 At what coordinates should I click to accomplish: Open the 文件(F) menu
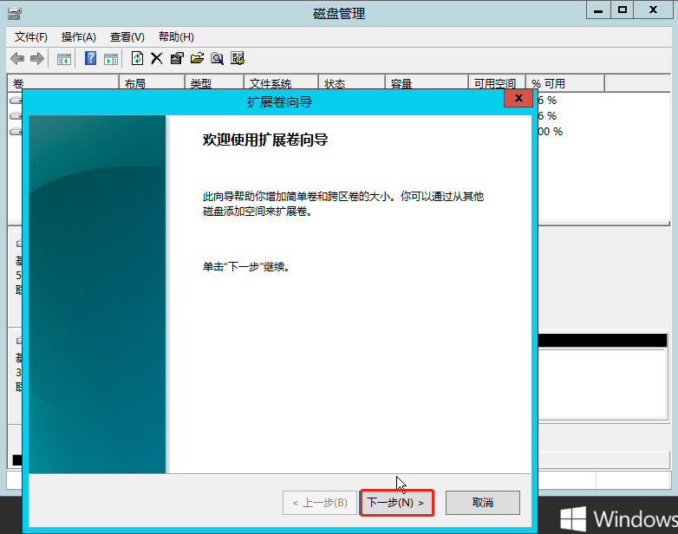[x=30, y=37]
